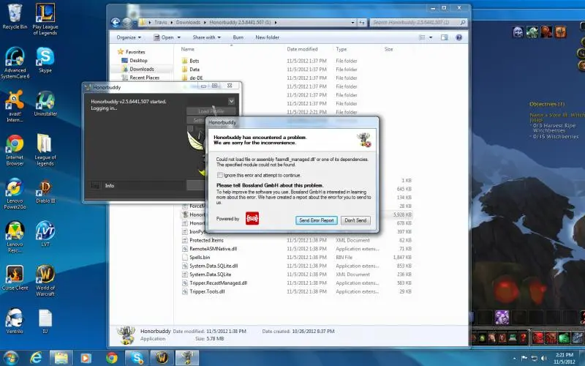Open the Windows Start menu orb
This screenshot has height=366, width=585.
[x=10, y=358]
